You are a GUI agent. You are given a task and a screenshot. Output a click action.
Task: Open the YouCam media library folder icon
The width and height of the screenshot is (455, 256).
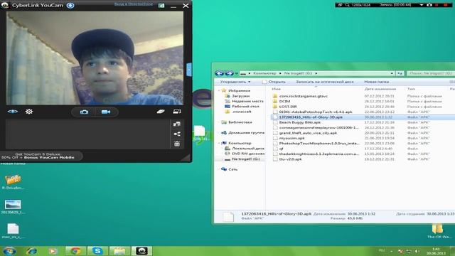tap(177, 124)
